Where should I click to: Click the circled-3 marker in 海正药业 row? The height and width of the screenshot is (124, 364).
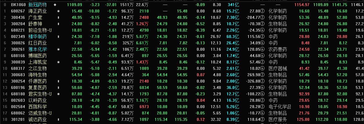click(x=262, y=11)
